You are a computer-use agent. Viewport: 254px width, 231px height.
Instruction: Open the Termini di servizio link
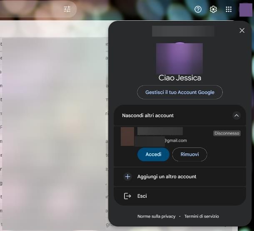(x=202, y=216)
